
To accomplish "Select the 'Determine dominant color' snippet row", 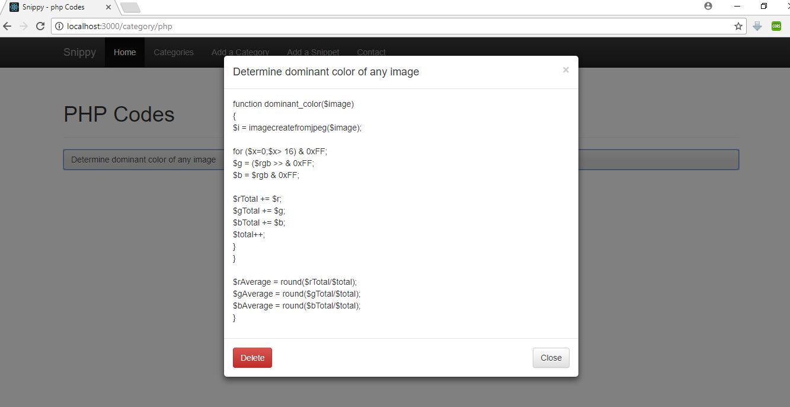I will pos(143,160).
